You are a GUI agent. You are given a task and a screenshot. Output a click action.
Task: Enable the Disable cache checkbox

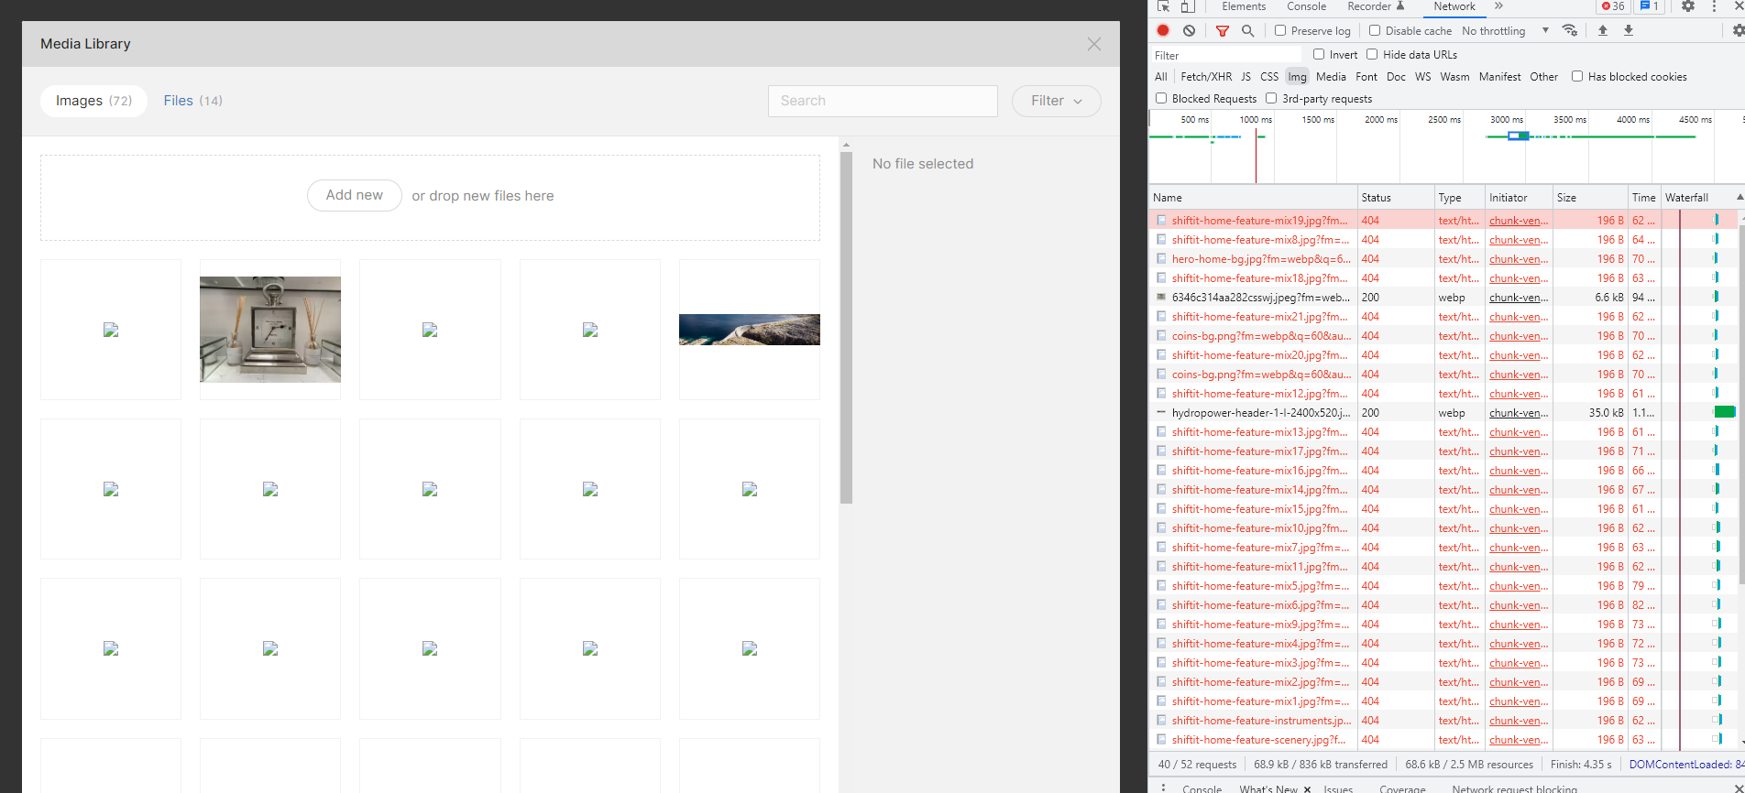pos(1375,30)
